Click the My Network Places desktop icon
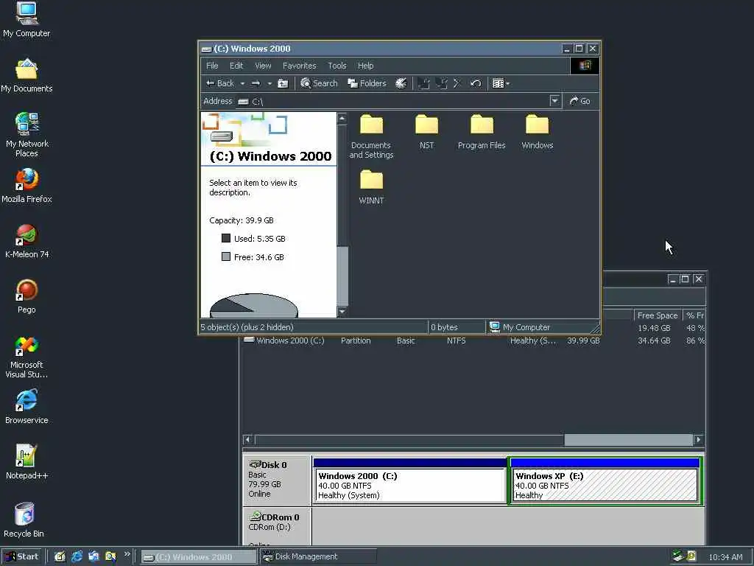Viewport: 754px width, 566px height. [27, 135]
